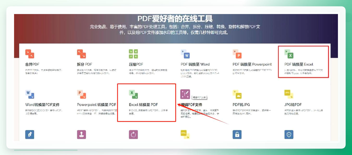
Task: Click the blue open-padlock unlock icon
Action: (x=237, y=134)
